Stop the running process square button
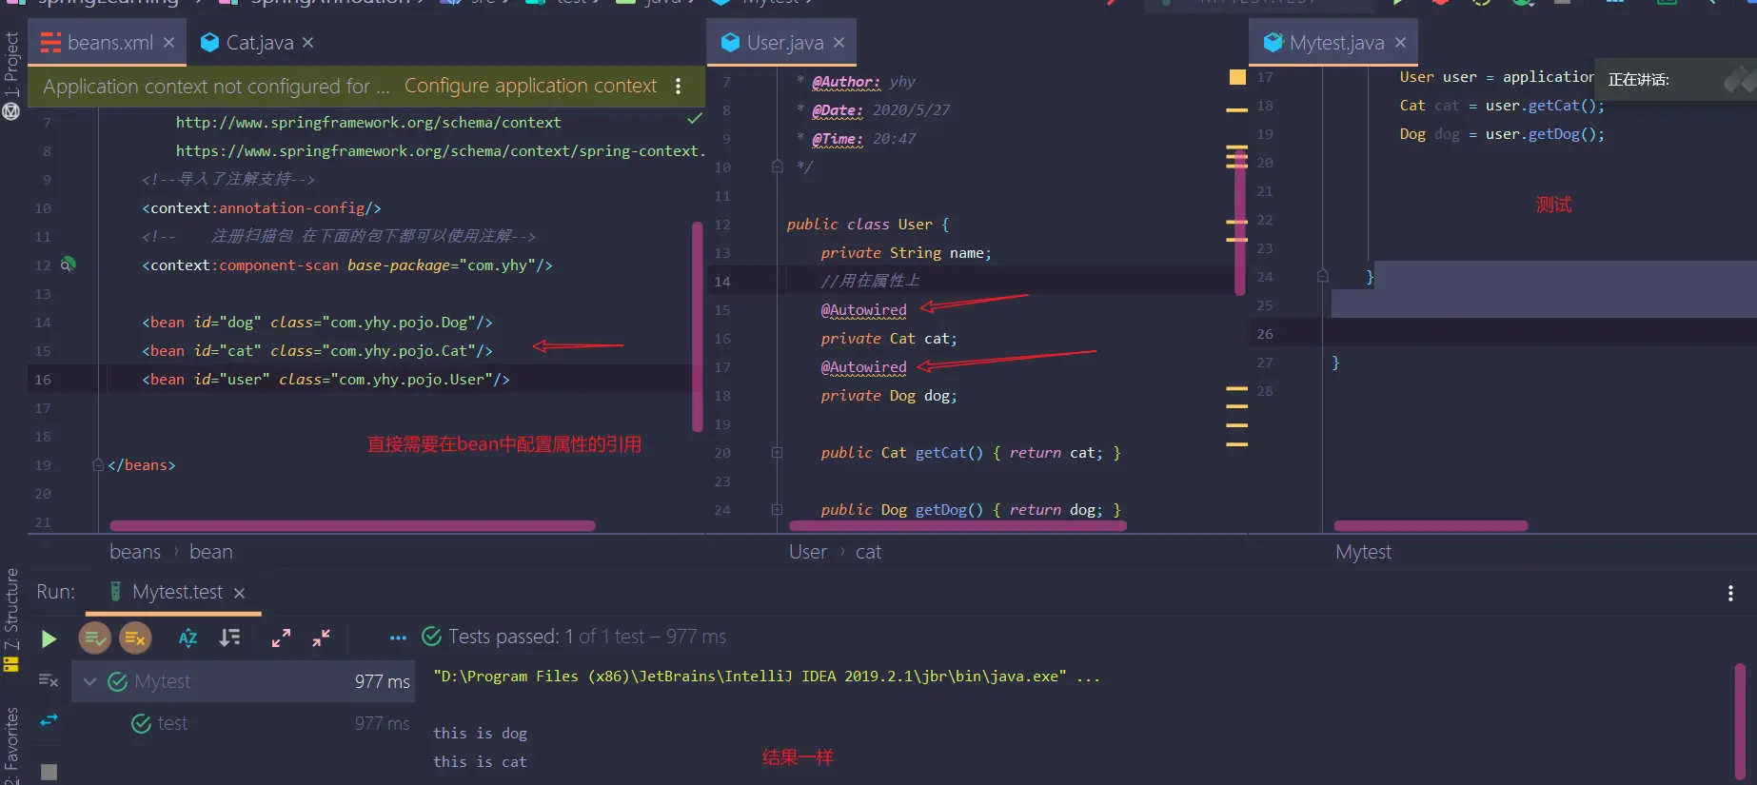The image size is (1757, 785). [x=49, y=772]
